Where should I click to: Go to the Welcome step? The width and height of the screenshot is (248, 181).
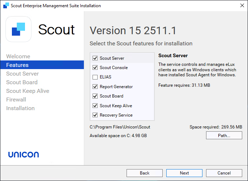18,56
